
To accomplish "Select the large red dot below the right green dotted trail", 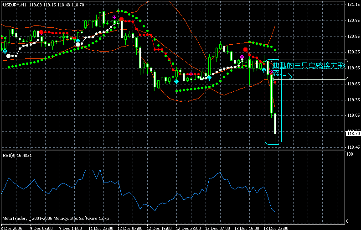I will pos(246,49).
